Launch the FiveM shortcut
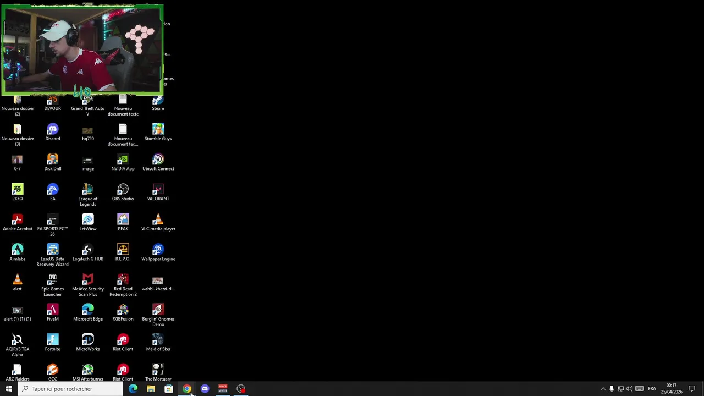This screenshot has height=396, width=704. click(53, 313)
